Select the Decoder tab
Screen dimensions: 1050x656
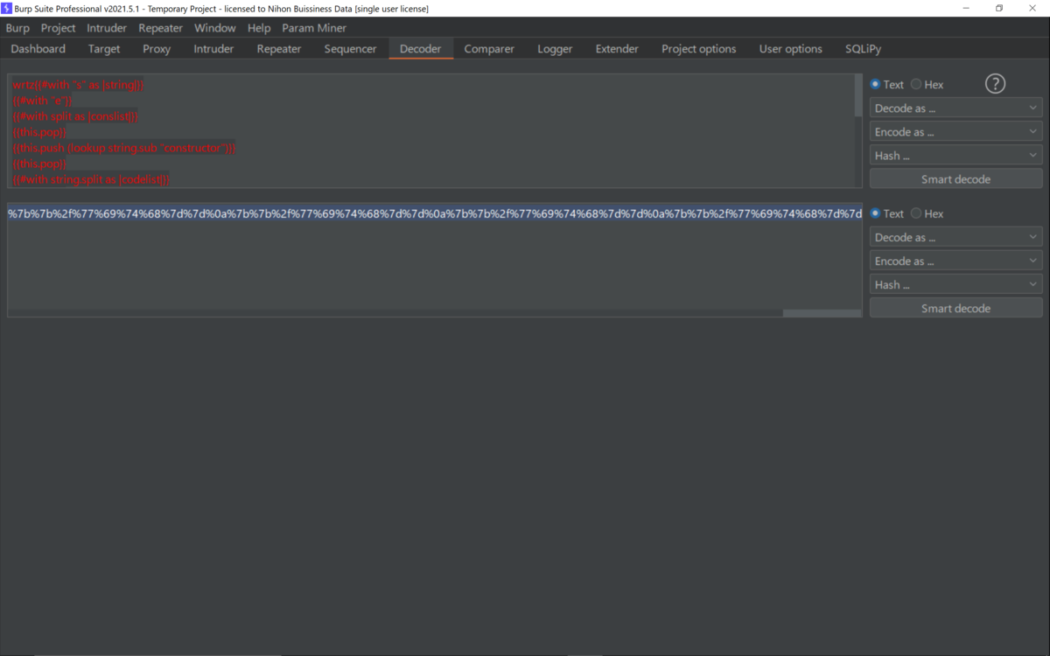pyautogui.click(x=421, y=49)
